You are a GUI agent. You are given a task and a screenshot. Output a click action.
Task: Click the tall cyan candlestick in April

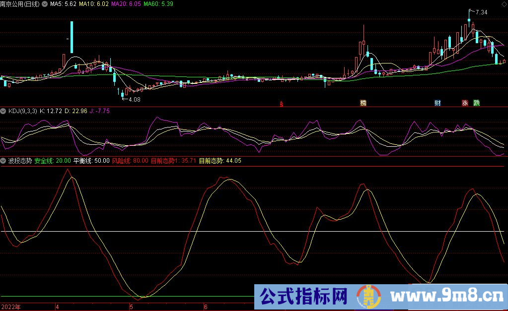[x=72, y=37]
